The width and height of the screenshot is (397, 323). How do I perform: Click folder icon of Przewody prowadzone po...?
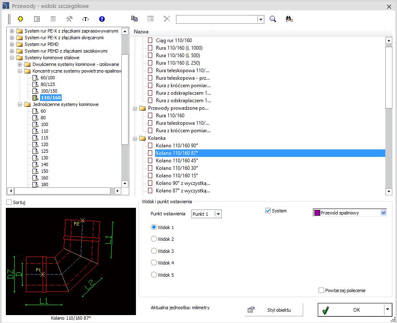pyautogui.click(x=143, y=108)
